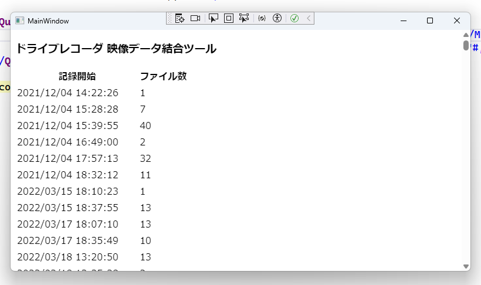Click file count 32 cell
481x285 pixels.
click(145, 158)
